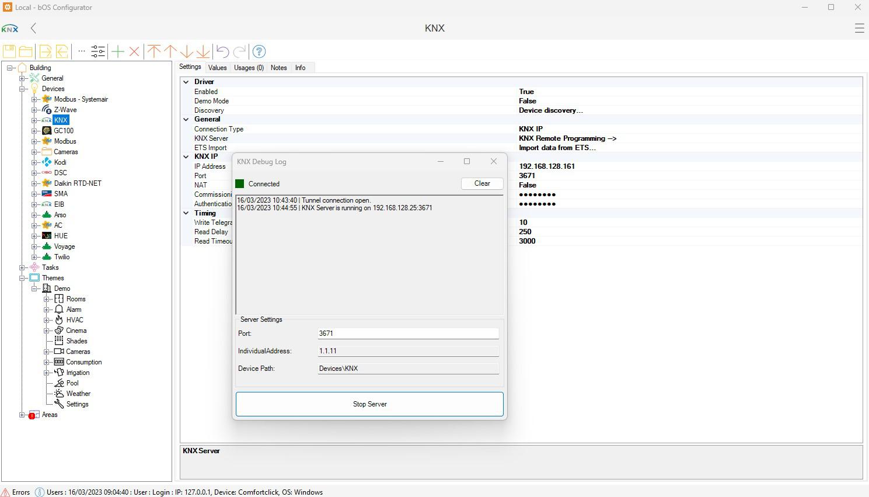Click the Save floppy disk toolbar icon
This screenshot has width=869, height=497.
(x=9, y=51)
